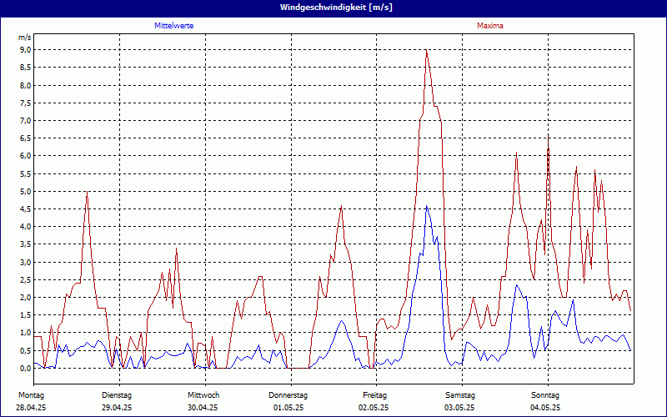Image resolution: width=667 pixels, height=417 pixels.
Task: Click the 2,5 y-axis value
Action: tap(25, 279)
